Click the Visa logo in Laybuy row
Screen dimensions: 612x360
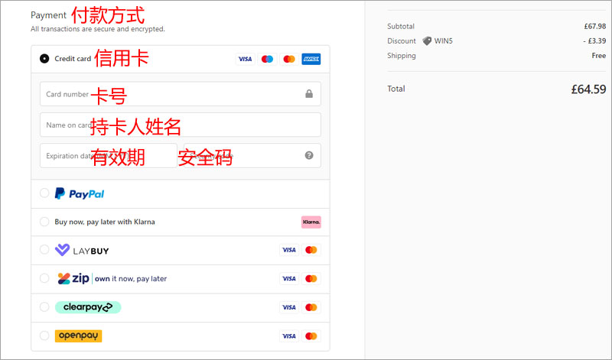(x=289, y=250)
